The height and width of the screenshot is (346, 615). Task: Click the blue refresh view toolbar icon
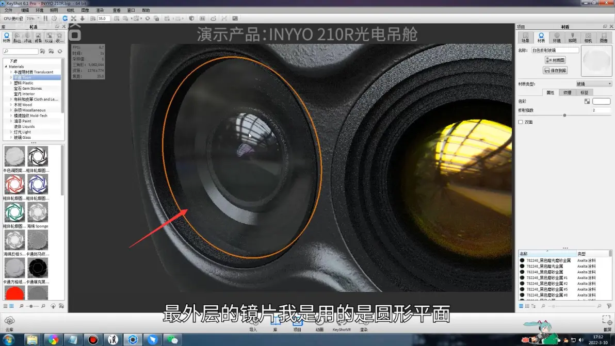(x=65, y=19)
